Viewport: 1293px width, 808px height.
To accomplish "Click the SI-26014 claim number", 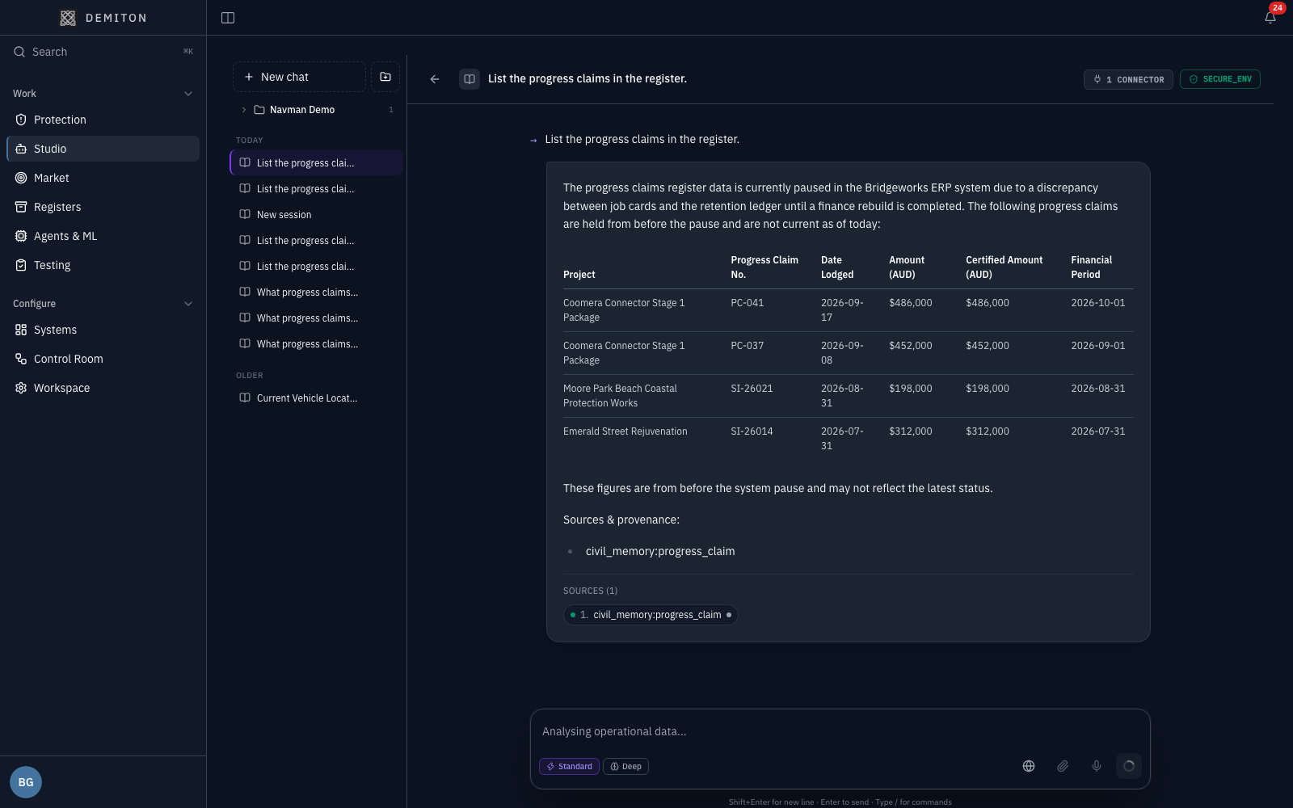I will click(752, 431).
